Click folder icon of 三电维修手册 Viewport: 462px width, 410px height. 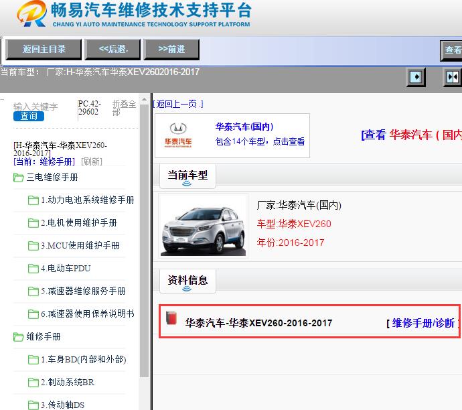pos(19,178)
